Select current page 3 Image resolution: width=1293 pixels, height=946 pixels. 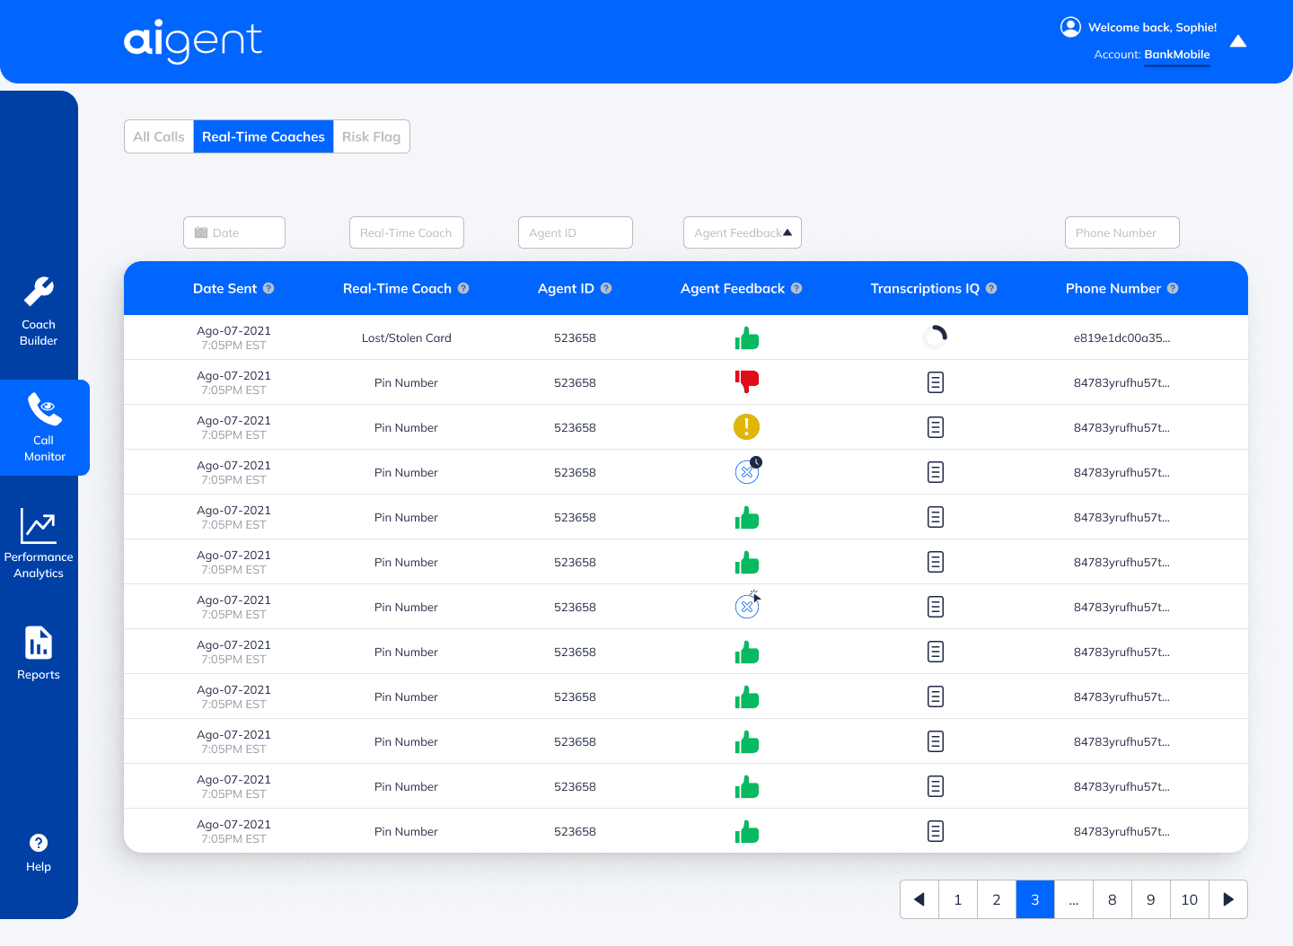click(x=1035, y=899)
